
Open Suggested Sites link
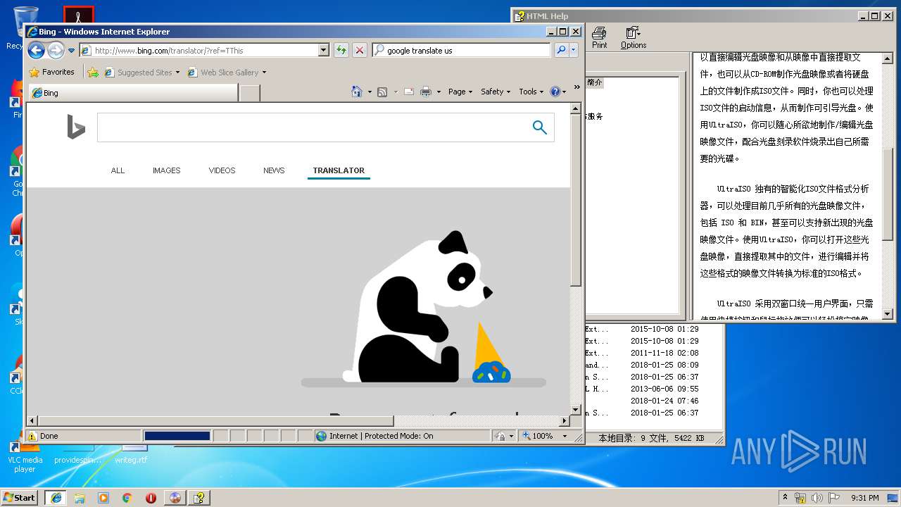coord(141,72)
